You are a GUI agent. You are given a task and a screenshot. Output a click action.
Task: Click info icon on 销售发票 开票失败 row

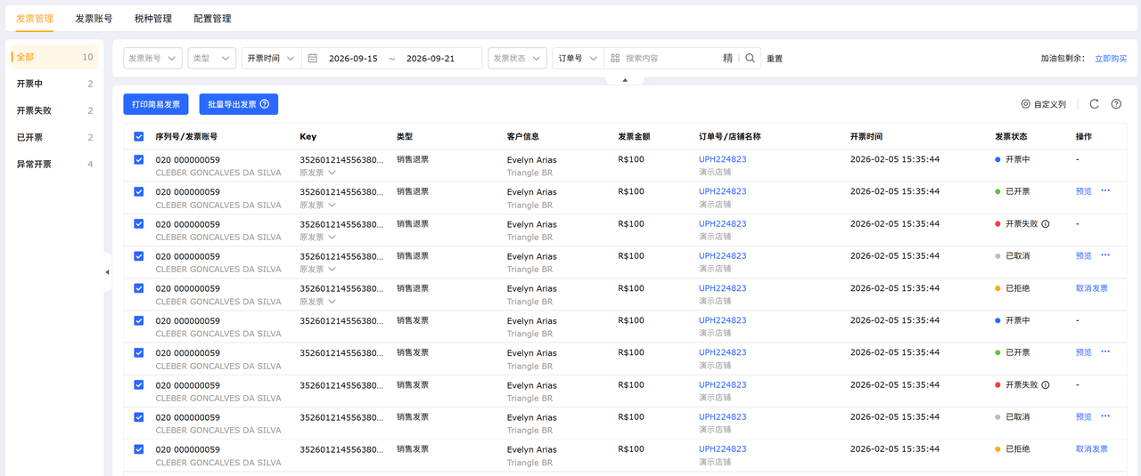coord(1046,385)
